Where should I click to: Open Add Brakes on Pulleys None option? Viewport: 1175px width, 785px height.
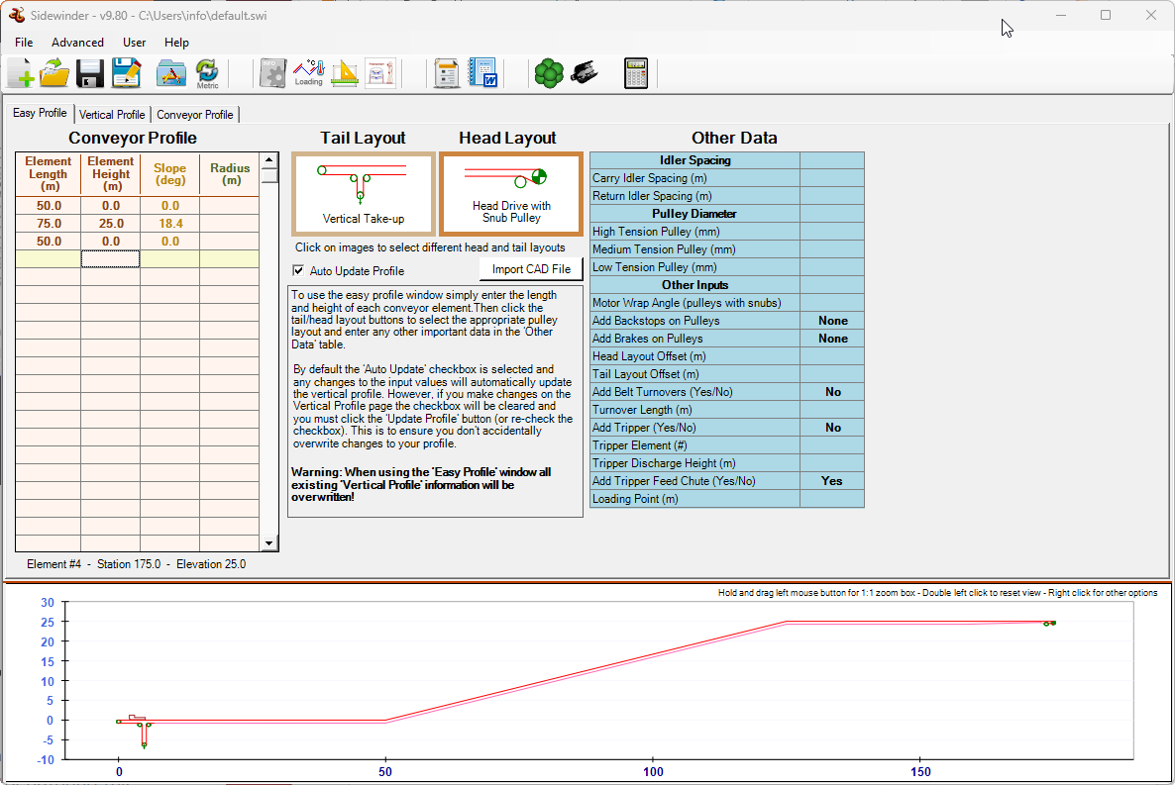(x=831, y=339)
